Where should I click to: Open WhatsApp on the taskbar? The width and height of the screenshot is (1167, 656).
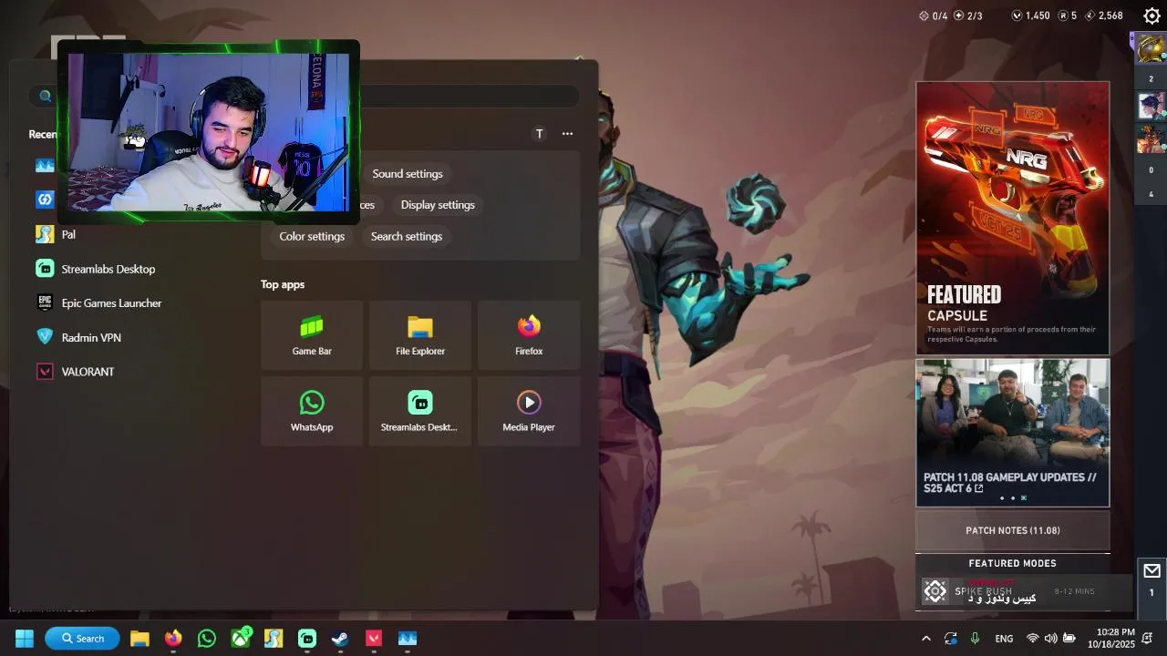tap(207, 639)
